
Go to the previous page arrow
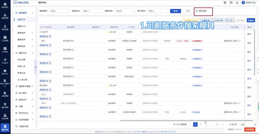pyautogui.click(x=190, y=125)
